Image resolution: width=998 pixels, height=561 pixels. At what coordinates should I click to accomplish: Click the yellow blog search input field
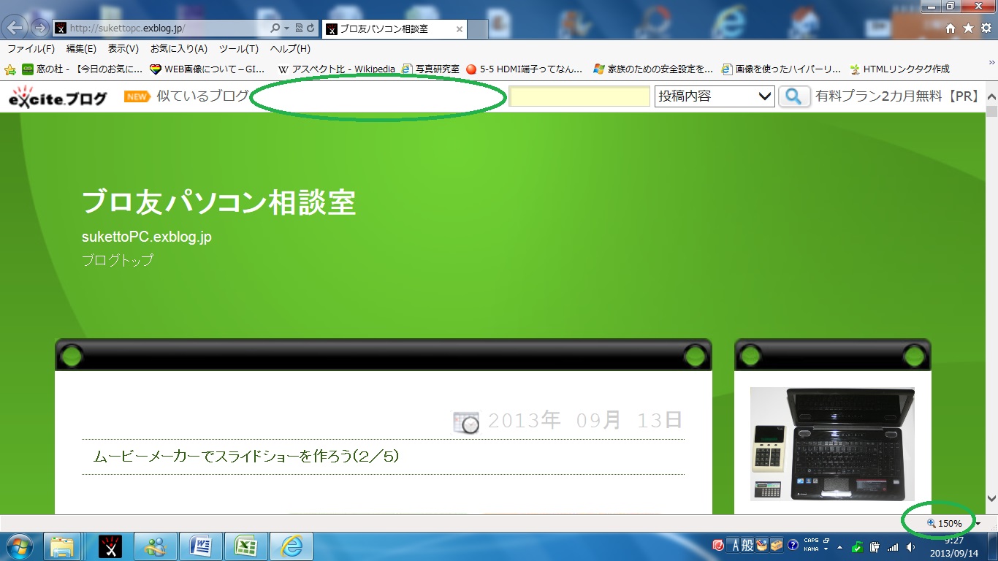579,96
